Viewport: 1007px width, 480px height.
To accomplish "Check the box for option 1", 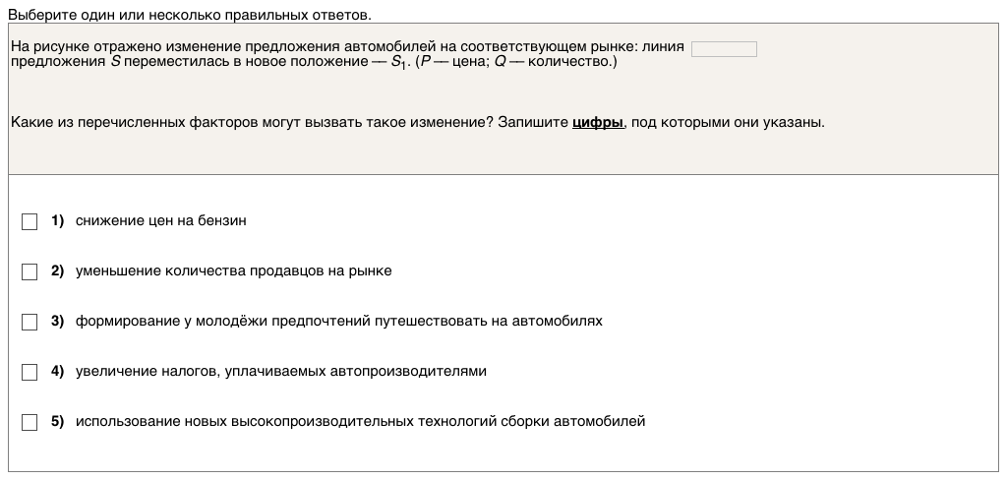I will (30, 221).
